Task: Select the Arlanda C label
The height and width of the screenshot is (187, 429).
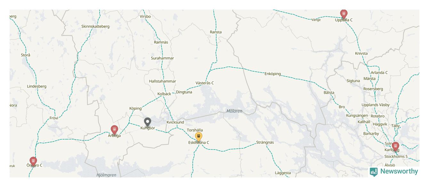Action: pos(379,72)
